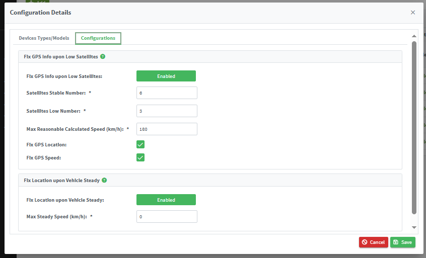
Task: Select the Configurations tab
Action: pos(98,38)
